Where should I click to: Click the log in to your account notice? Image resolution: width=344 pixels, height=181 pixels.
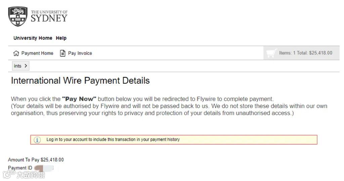tap(113, 139)
